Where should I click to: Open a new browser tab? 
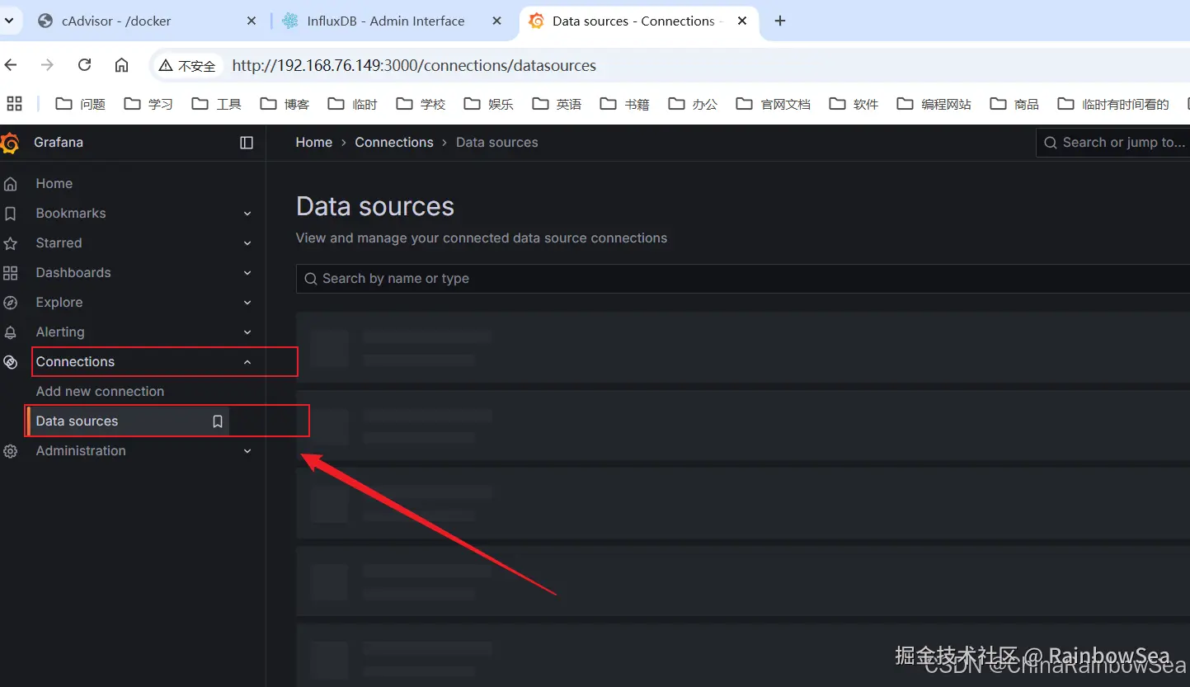(780, 21)
